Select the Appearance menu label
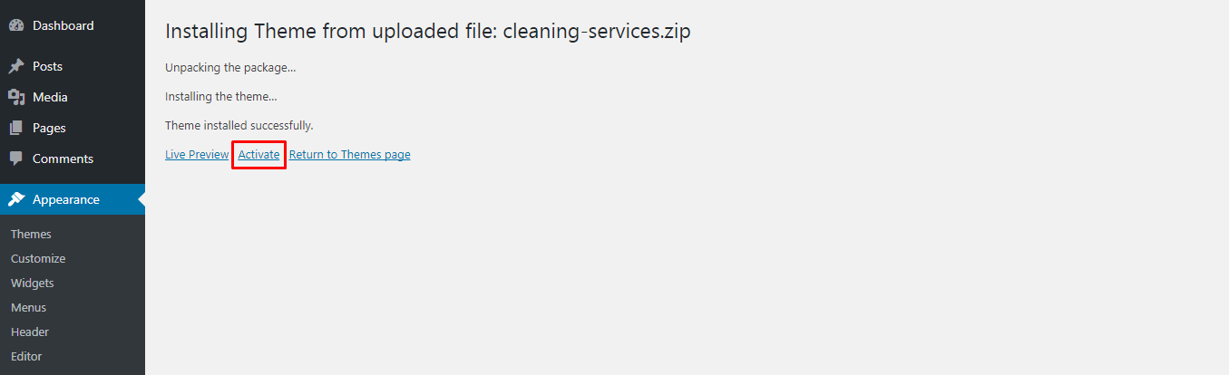Viewport: 1229px width, 375px height. tap(66, 200)
